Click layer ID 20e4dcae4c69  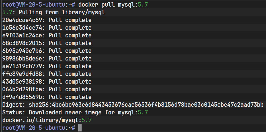[x=24, y=20]
